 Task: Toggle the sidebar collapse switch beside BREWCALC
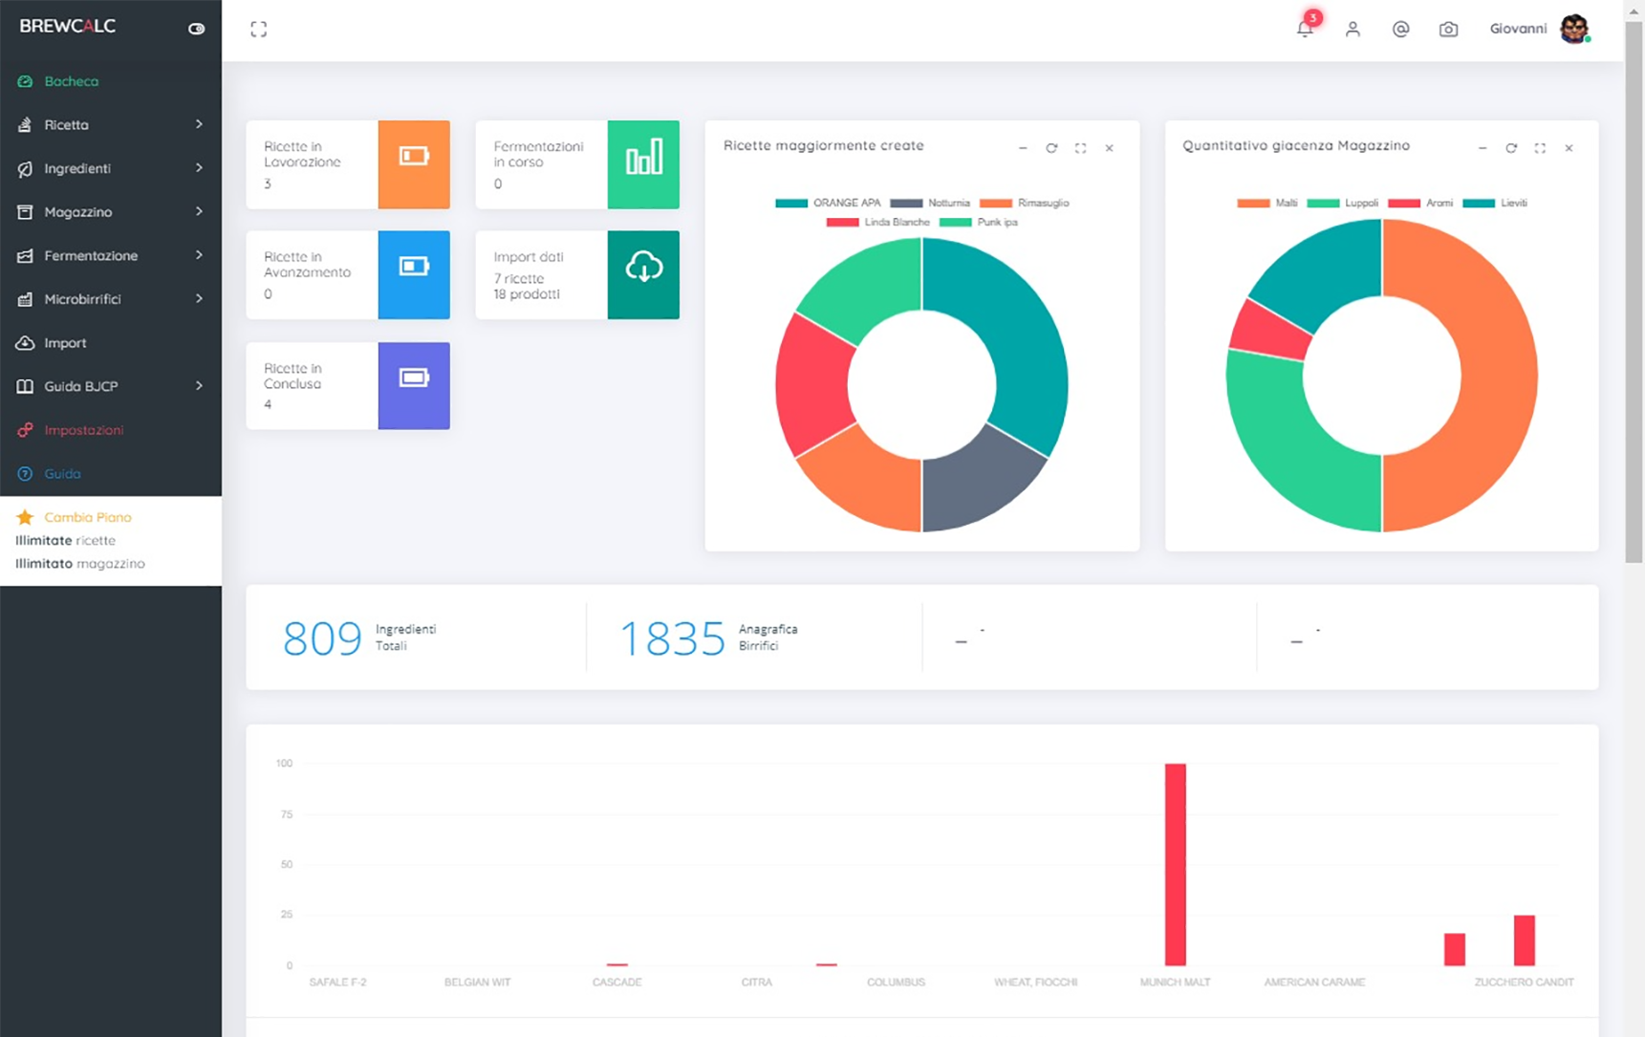click(x=196, y=29)
